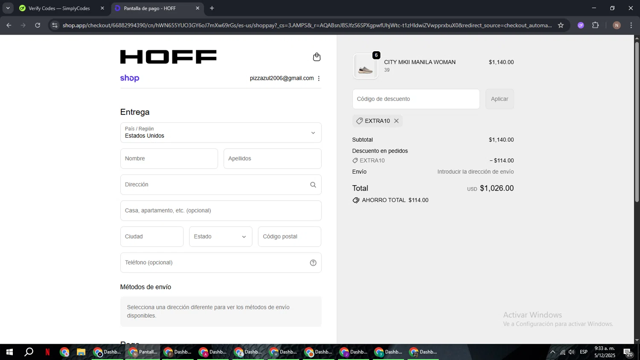
Task: Open Chrome three-dot menu
Action: (x=631, y=25)
